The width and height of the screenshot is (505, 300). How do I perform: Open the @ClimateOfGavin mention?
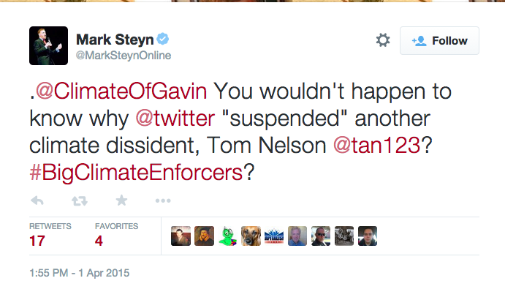click(121, 91)
